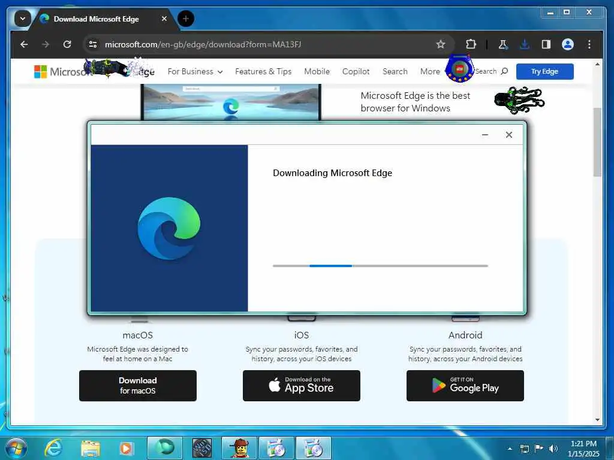Click the Download for macOS button

click(x=138, y=386)
